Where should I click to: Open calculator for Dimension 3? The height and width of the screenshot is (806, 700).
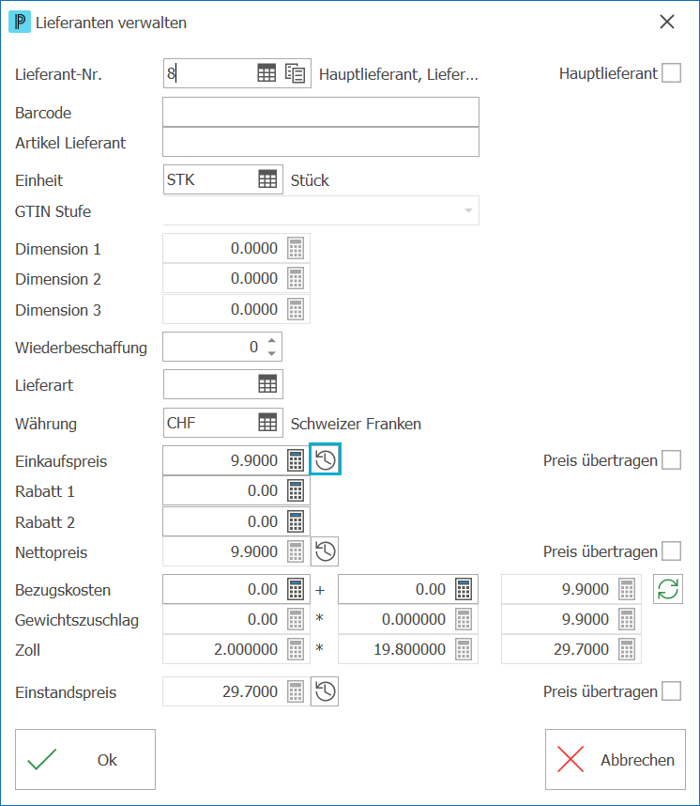click(x=296, y=309)
